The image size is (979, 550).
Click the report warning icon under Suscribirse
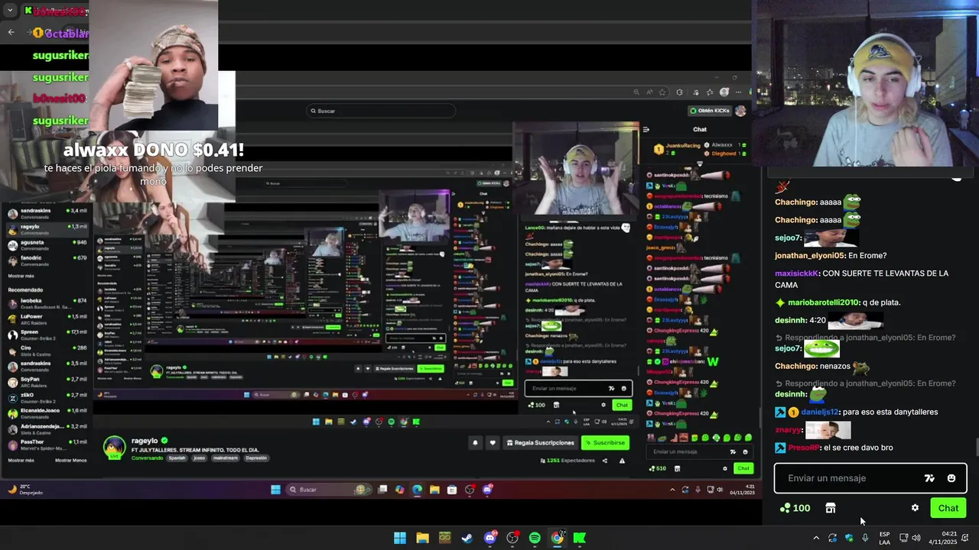click(622, 461)
